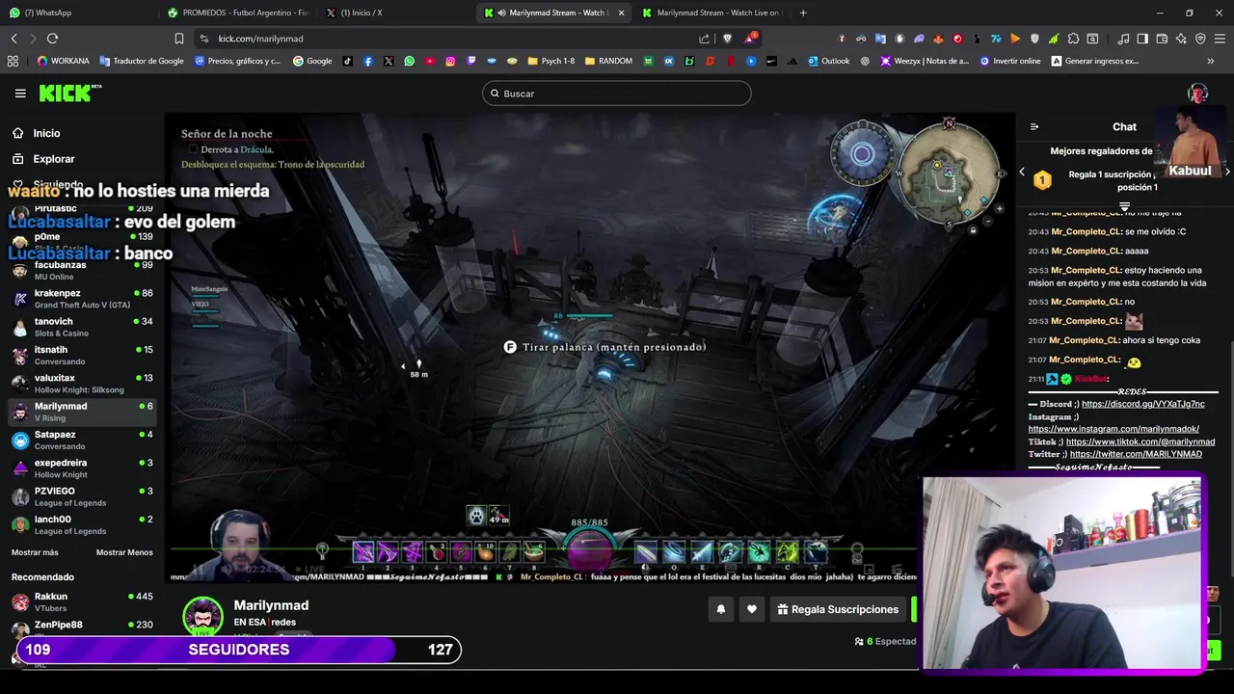
Task: Open the Kick hamburger sidebar menu
Action: pos(20,93)
